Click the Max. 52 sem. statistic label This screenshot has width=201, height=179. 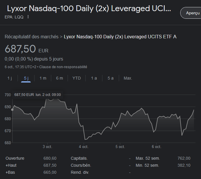click(148, 158)
